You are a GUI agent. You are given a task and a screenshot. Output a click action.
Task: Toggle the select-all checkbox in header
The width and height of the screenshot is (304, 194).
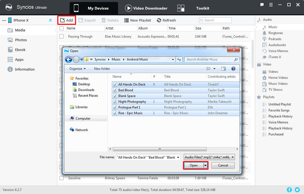(x=62, y=28)
